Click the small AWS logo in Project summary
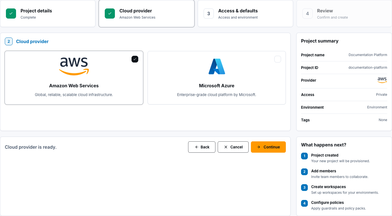This screenshot has width=392, height=216. tap(382, 80)
